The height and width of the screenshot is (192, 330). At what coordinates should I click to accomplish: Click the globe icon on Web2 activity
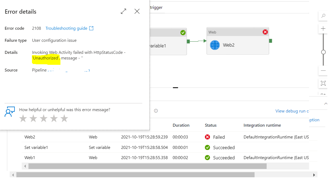click(215, 45)
